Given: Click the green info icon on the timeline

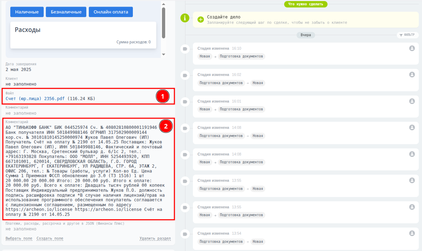Looking at the screenshot, I should pyautogui.click(x=185, y=18).
